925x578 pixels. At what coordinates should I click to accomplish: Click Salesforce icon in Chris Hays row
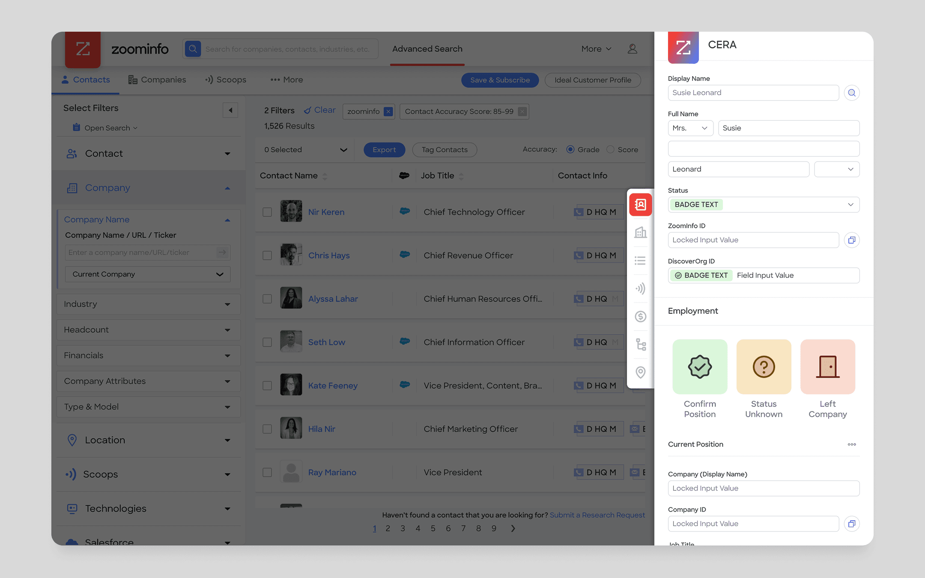(x=405, y=254)
